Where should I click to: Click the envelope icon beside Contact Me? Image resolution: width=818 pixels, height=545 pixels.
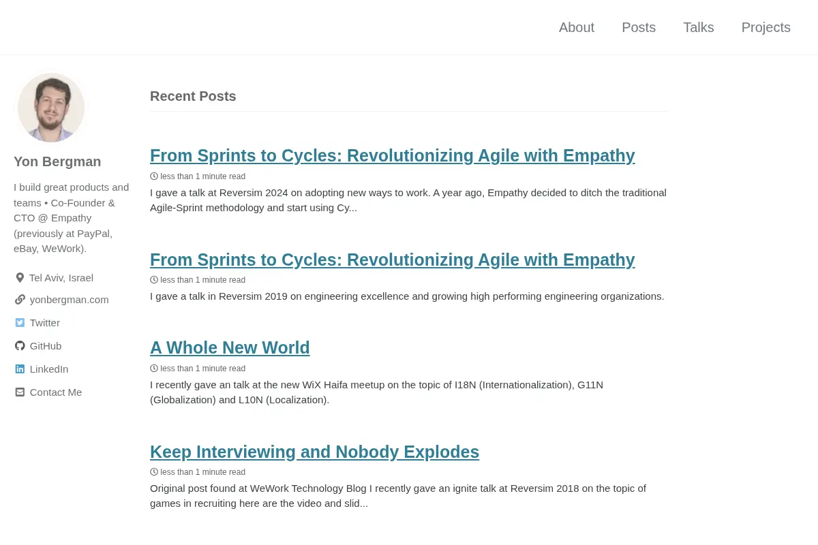click(x=20, y=392)
